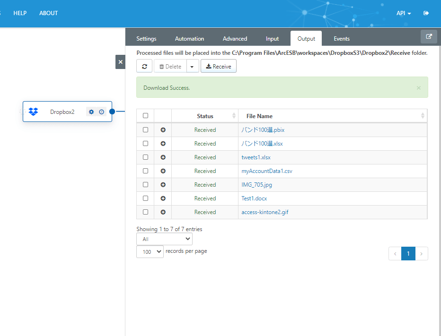The image size is (441, 336).
Task: Click the clock icon on Dropbox2 connector
Action: coord(101,112)
